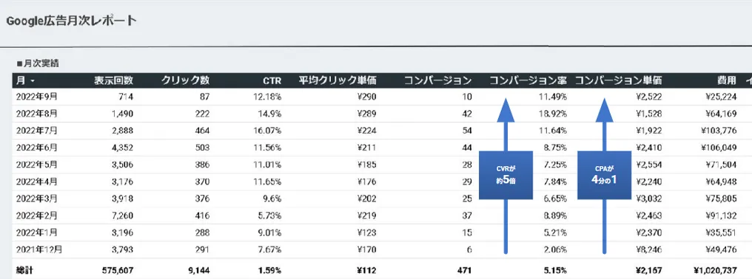This screenshot has width=752, height=279.
Task: Click impressions value 1,490
Action: (122, 114)
